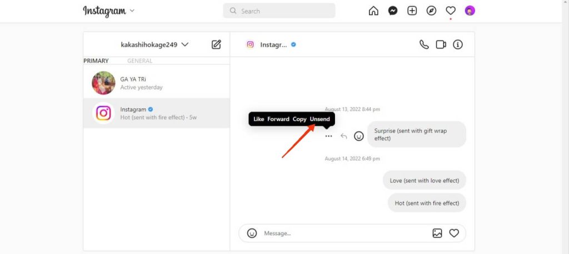Image resolution: width=569 pixels, height=254 pixels.
Task: Open the Instagram profile name in the chat header
Action: coord(273,44)
